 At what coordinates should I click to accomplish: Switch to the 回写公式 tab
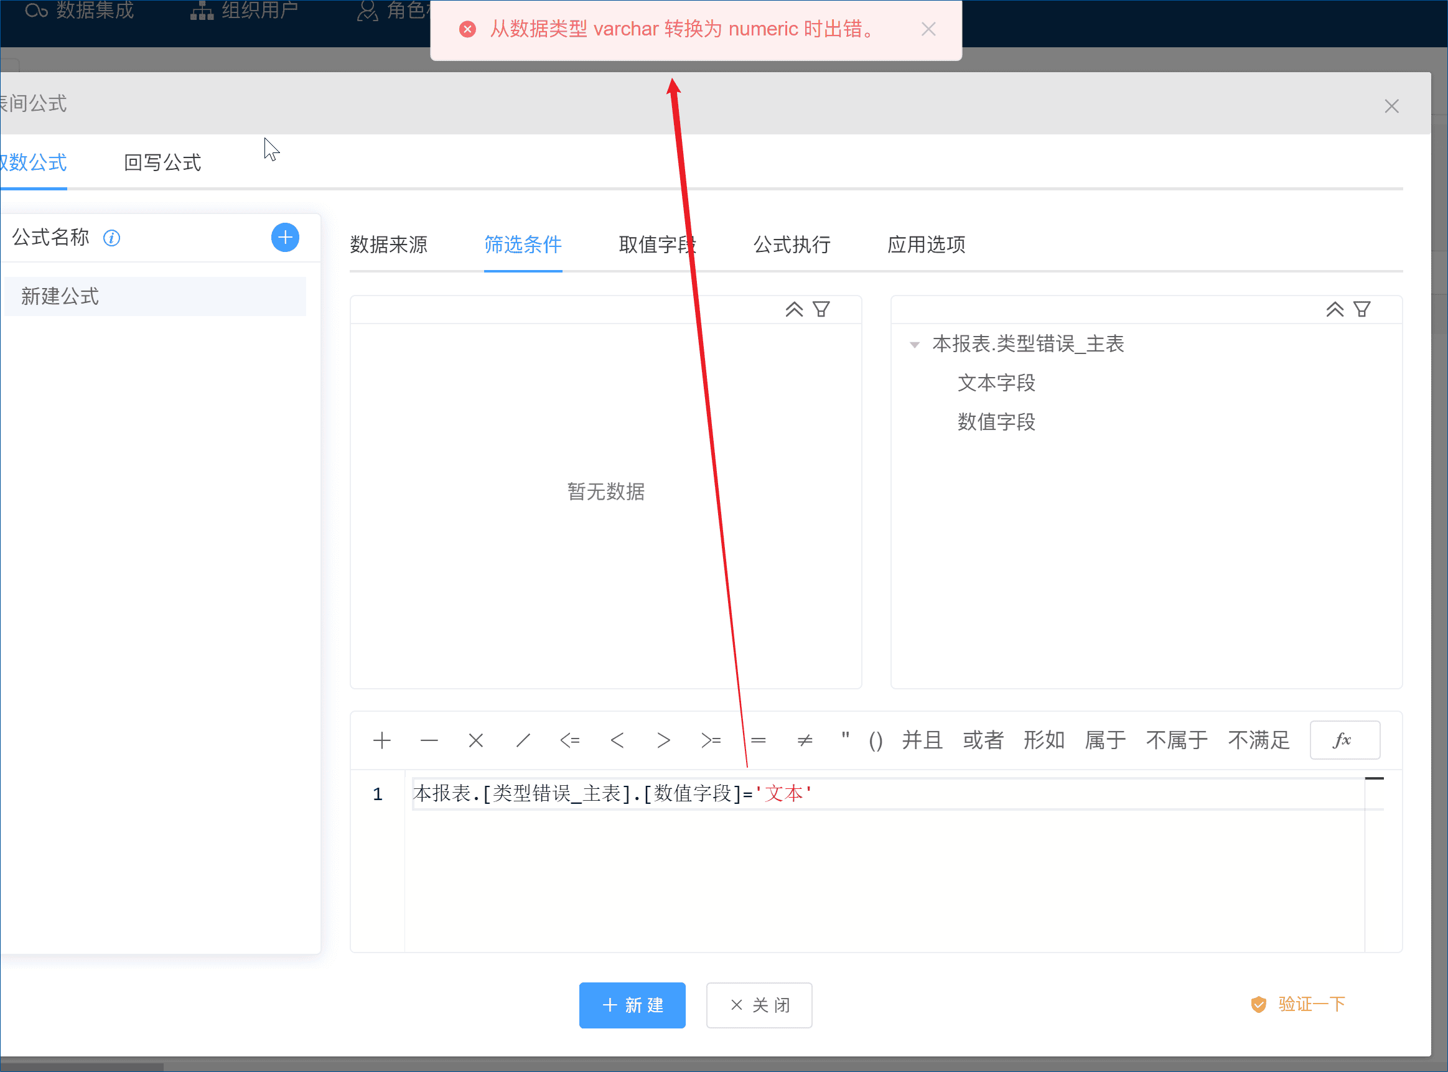(x=162, y=162)
